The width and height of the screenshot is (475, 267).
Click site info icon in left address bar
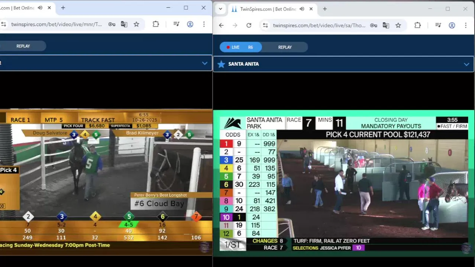3,24
